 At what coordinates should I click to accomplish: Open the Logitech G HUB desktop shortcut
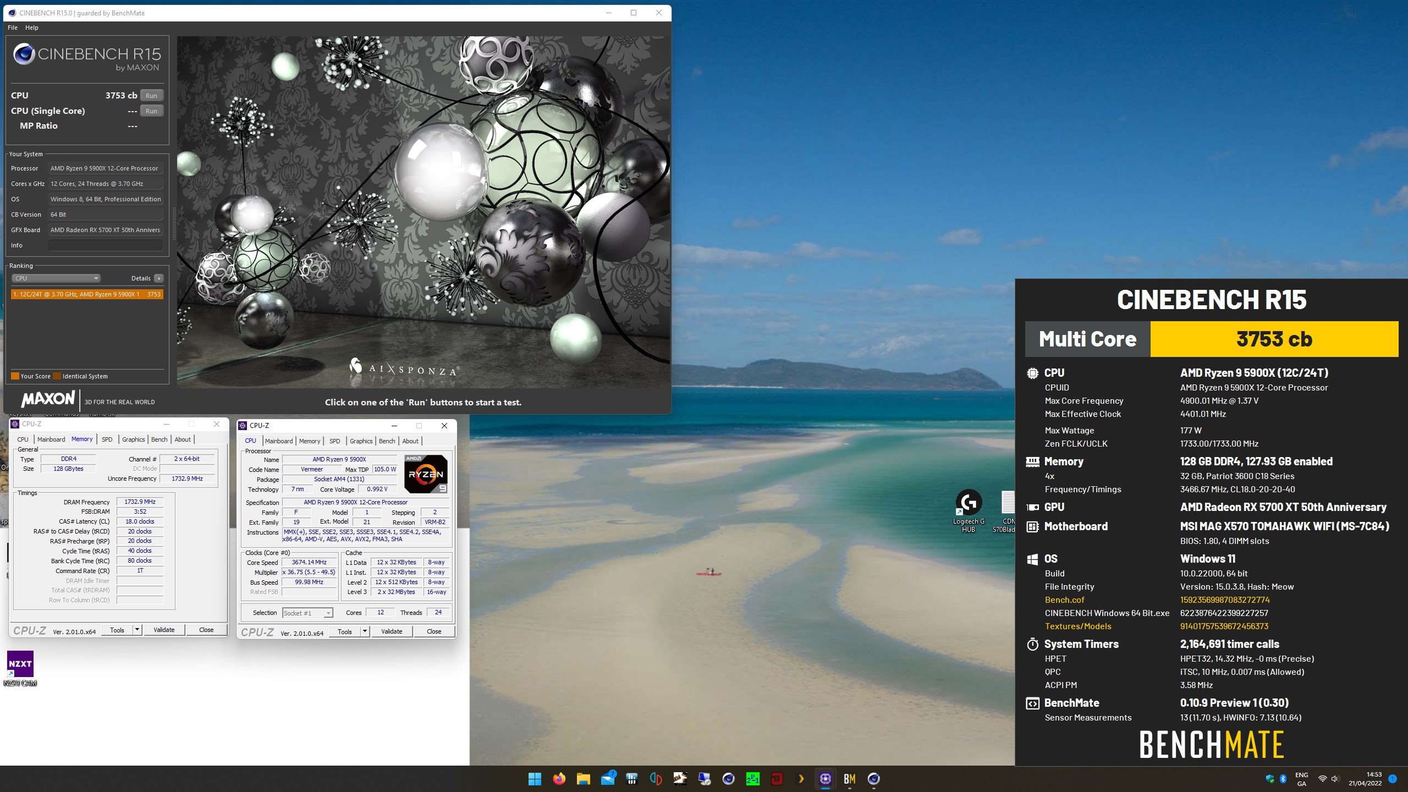969,511
